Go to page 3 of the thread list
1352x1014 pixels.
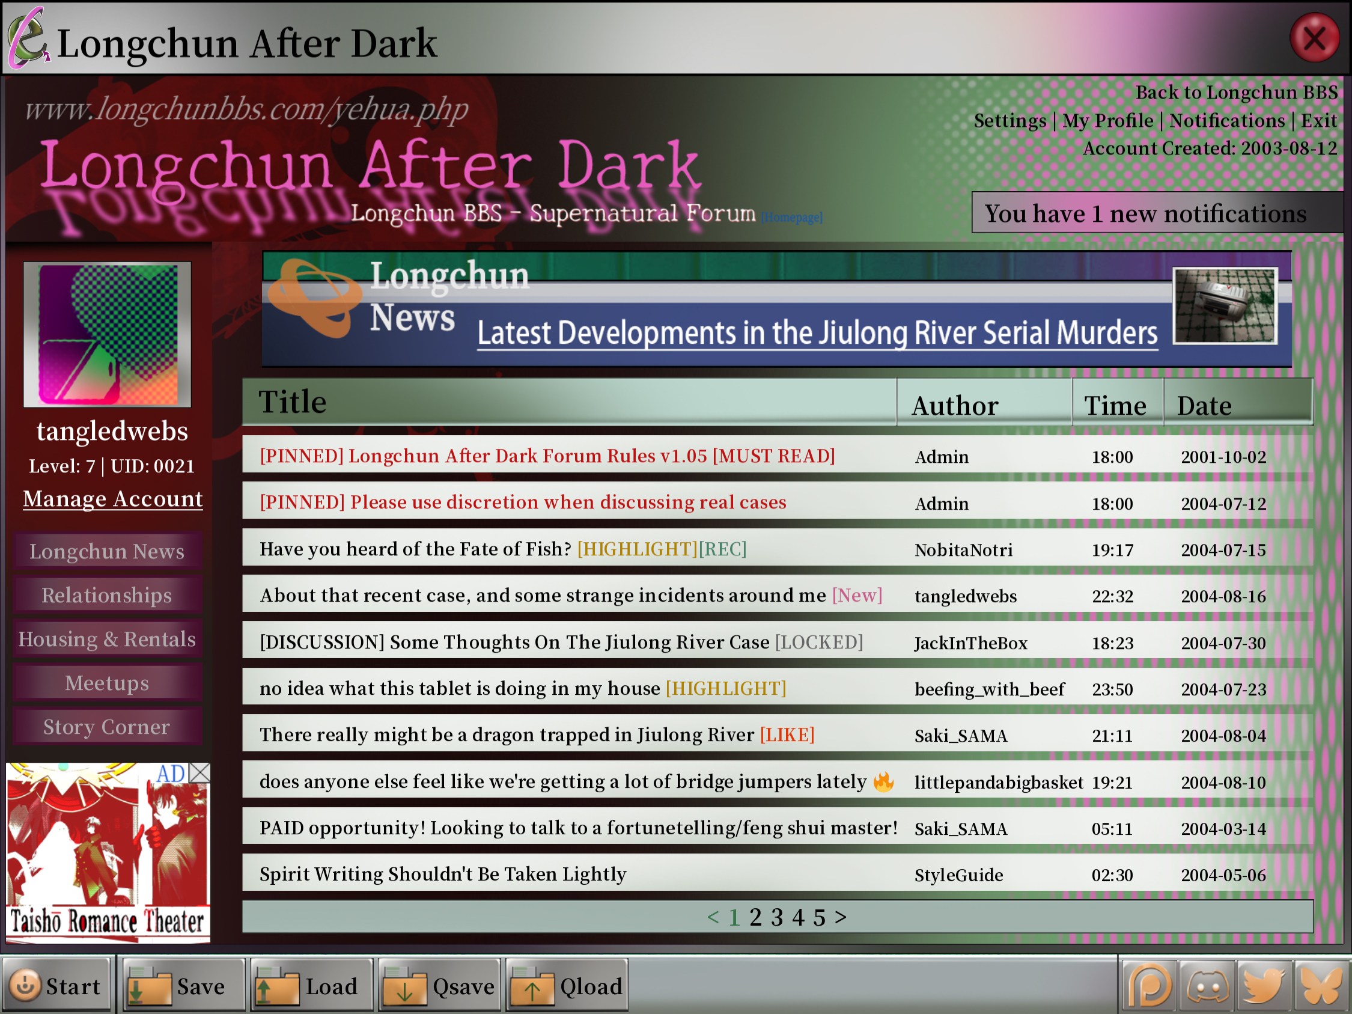click(x=776, y=917)
